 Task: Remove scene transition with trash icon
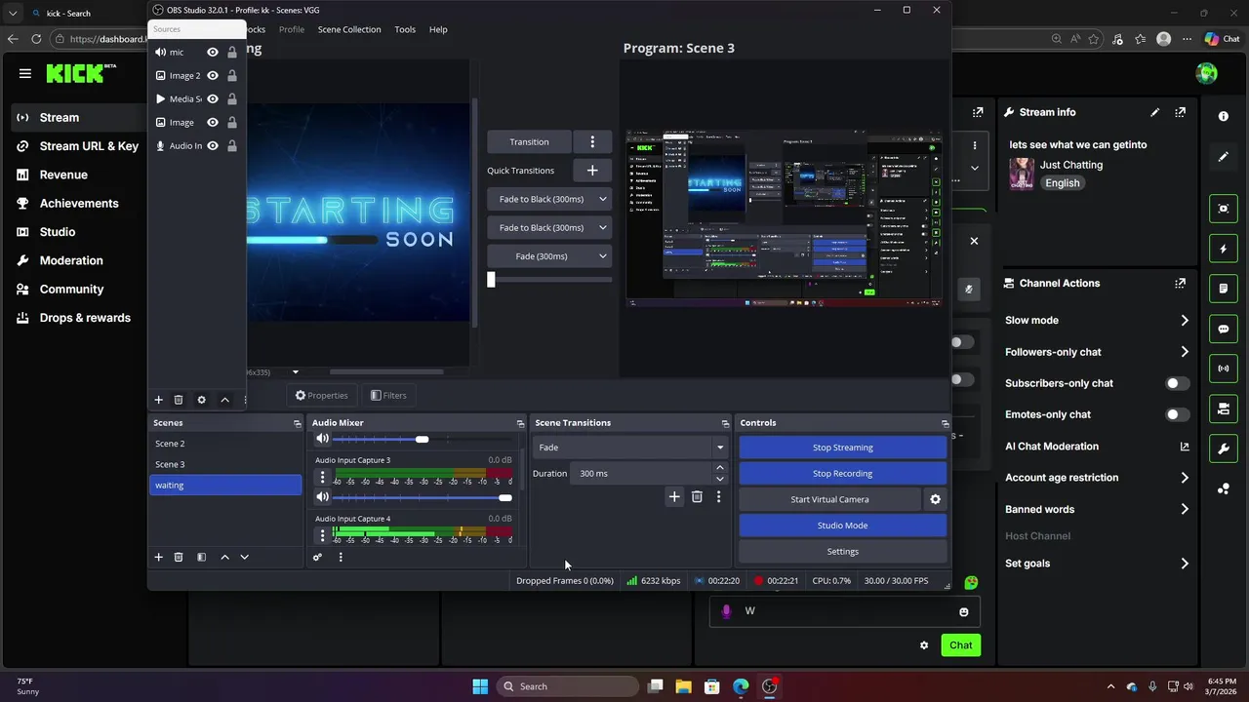point(697,497)
